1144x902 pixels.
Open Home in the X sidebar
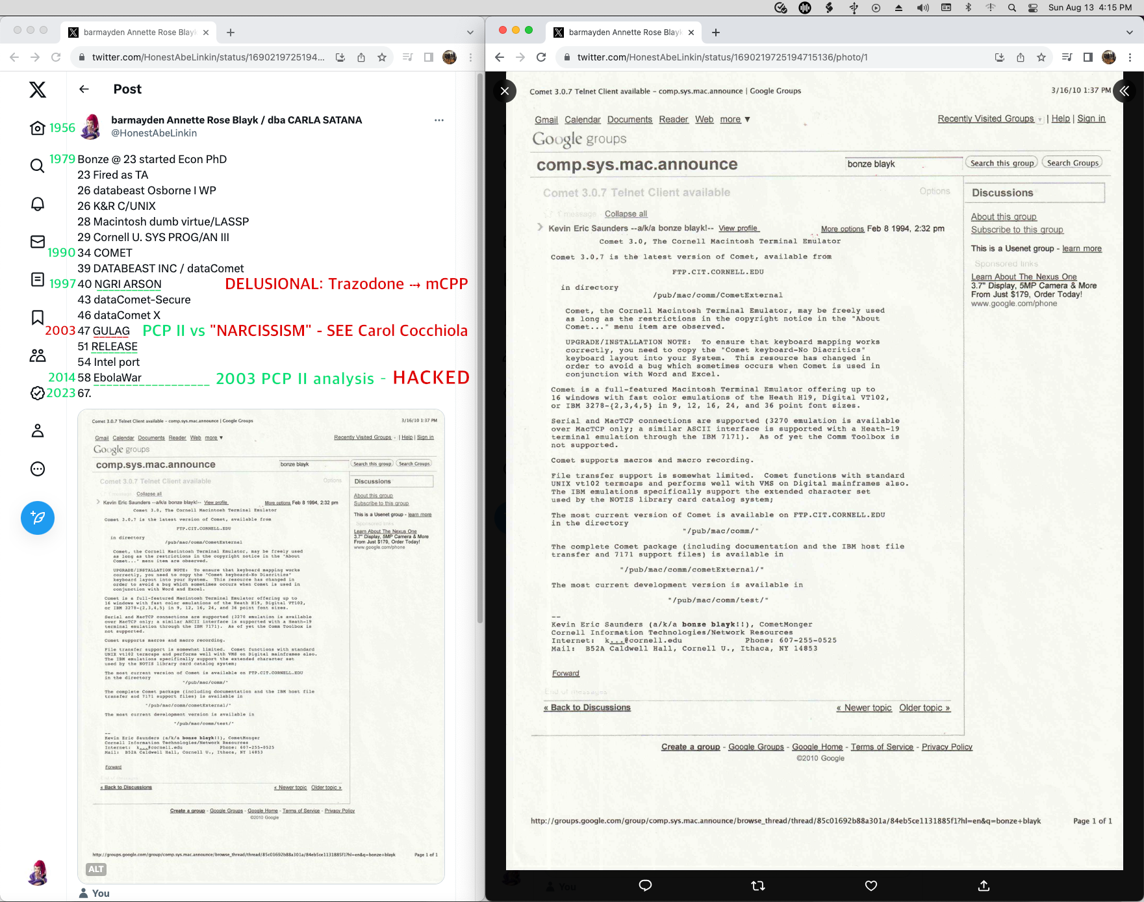point(38,128)
